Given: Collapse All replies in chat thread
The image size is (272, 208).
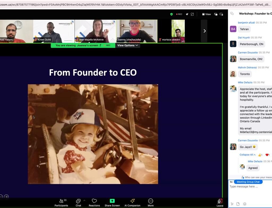Looking at the screenshot, I should 248,155.
